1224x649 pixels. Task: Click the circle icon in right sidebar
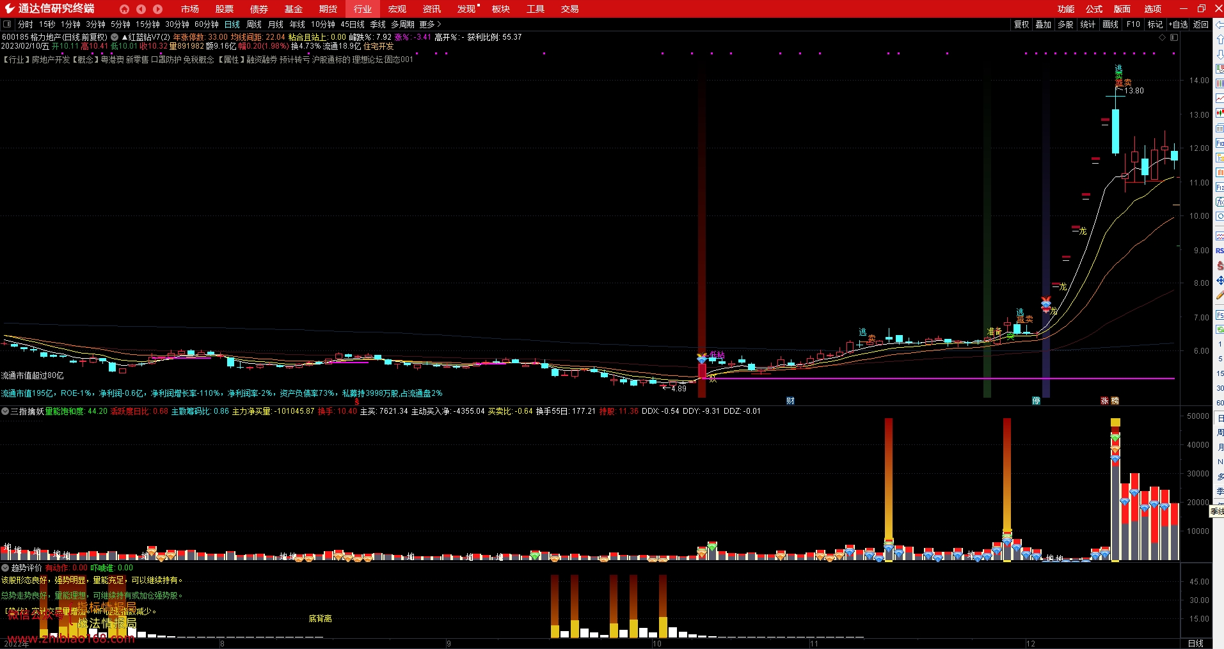pos(1220,217)
